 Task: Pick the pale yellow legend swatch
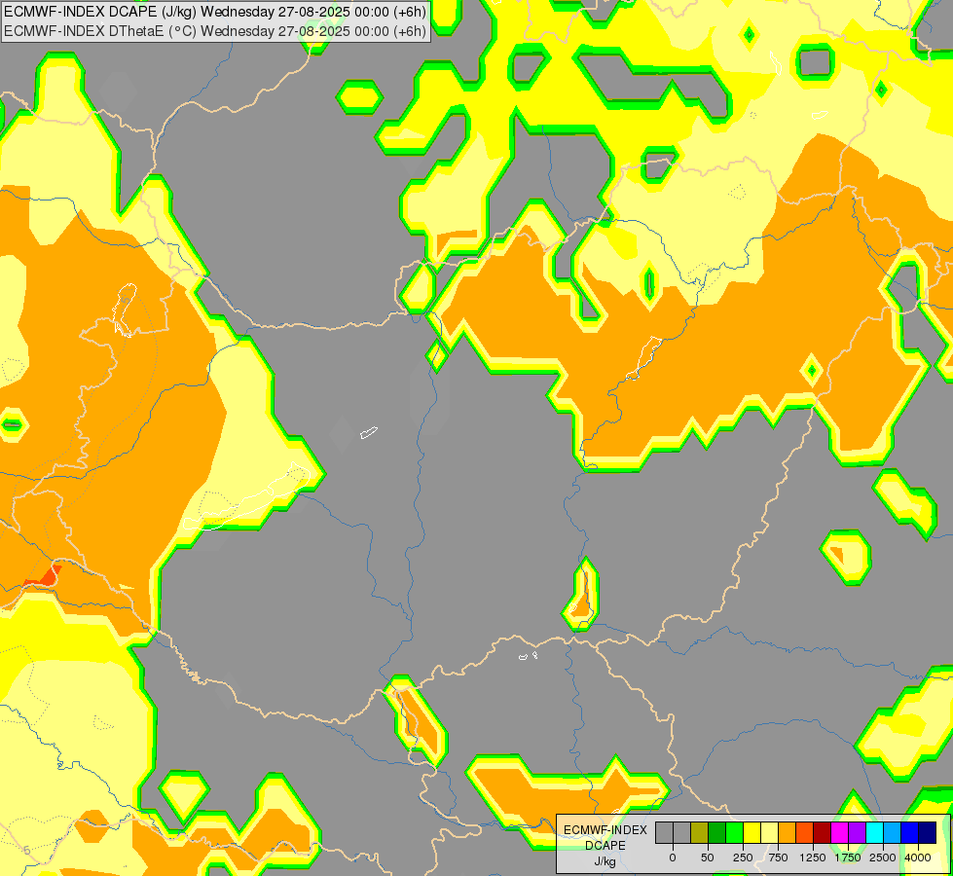pyautogui.click(x=769, y=833)
